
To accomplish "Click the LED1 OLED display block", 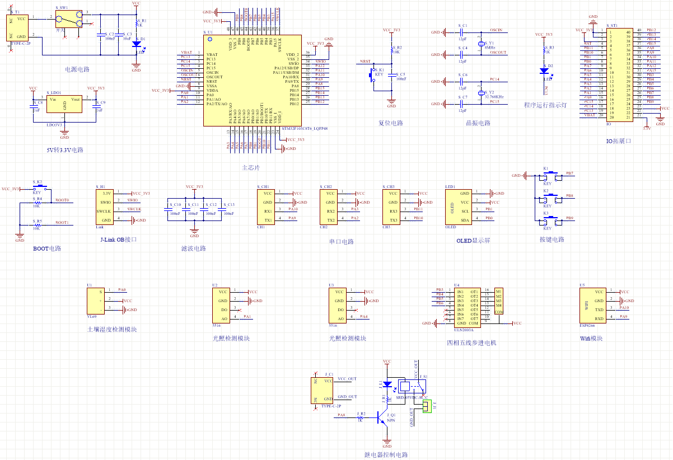I will coord(457,206).
